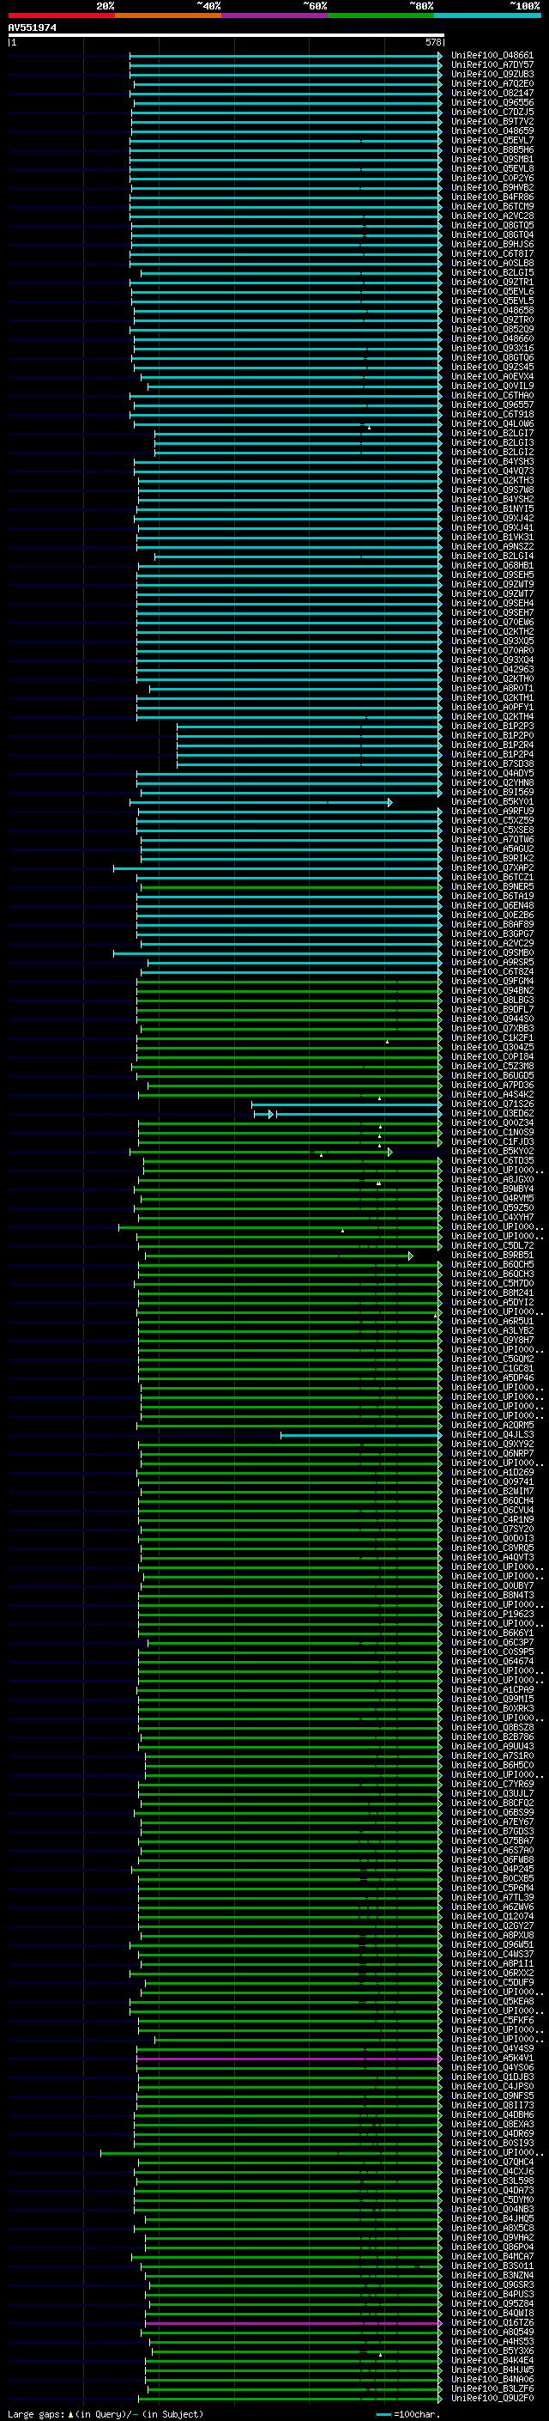This screenshot has height=2421, width=549.
Task: Click the purple ~60% legend segment
Action: (275, 15)
